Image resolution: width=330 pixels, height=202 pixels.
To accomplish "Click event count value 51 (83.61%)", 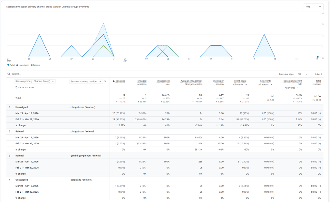I will 242,120.
